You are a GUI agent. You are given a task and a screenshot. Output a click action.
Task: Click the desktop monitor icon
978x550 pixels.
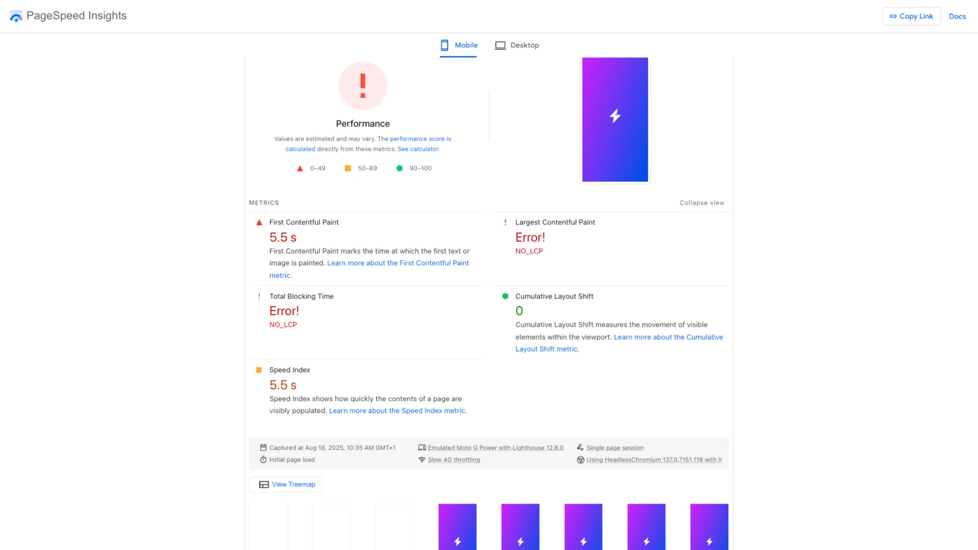[x=500, y=45]
